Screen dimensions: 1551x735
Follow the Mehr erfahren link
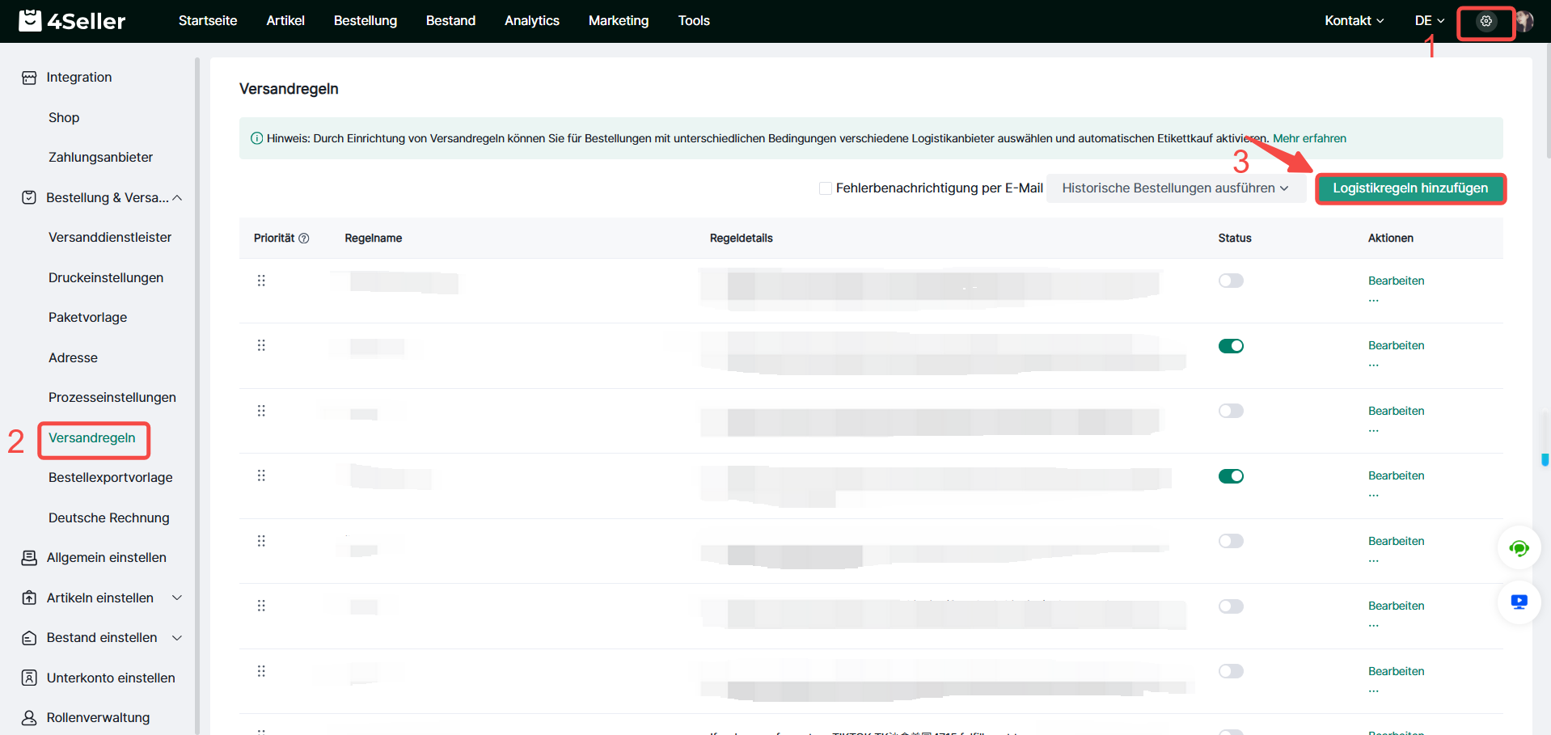(x=1309, y=138)
